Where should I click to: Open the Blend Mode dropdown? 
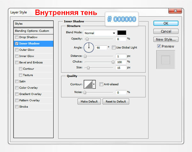(x=100, y=33)
